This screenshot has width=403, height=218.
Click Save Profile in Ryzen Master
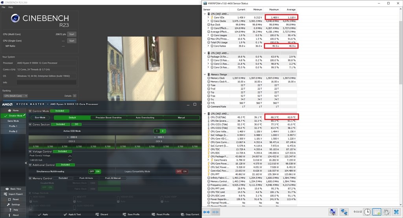pyautogui.click(x=131, y=214)
